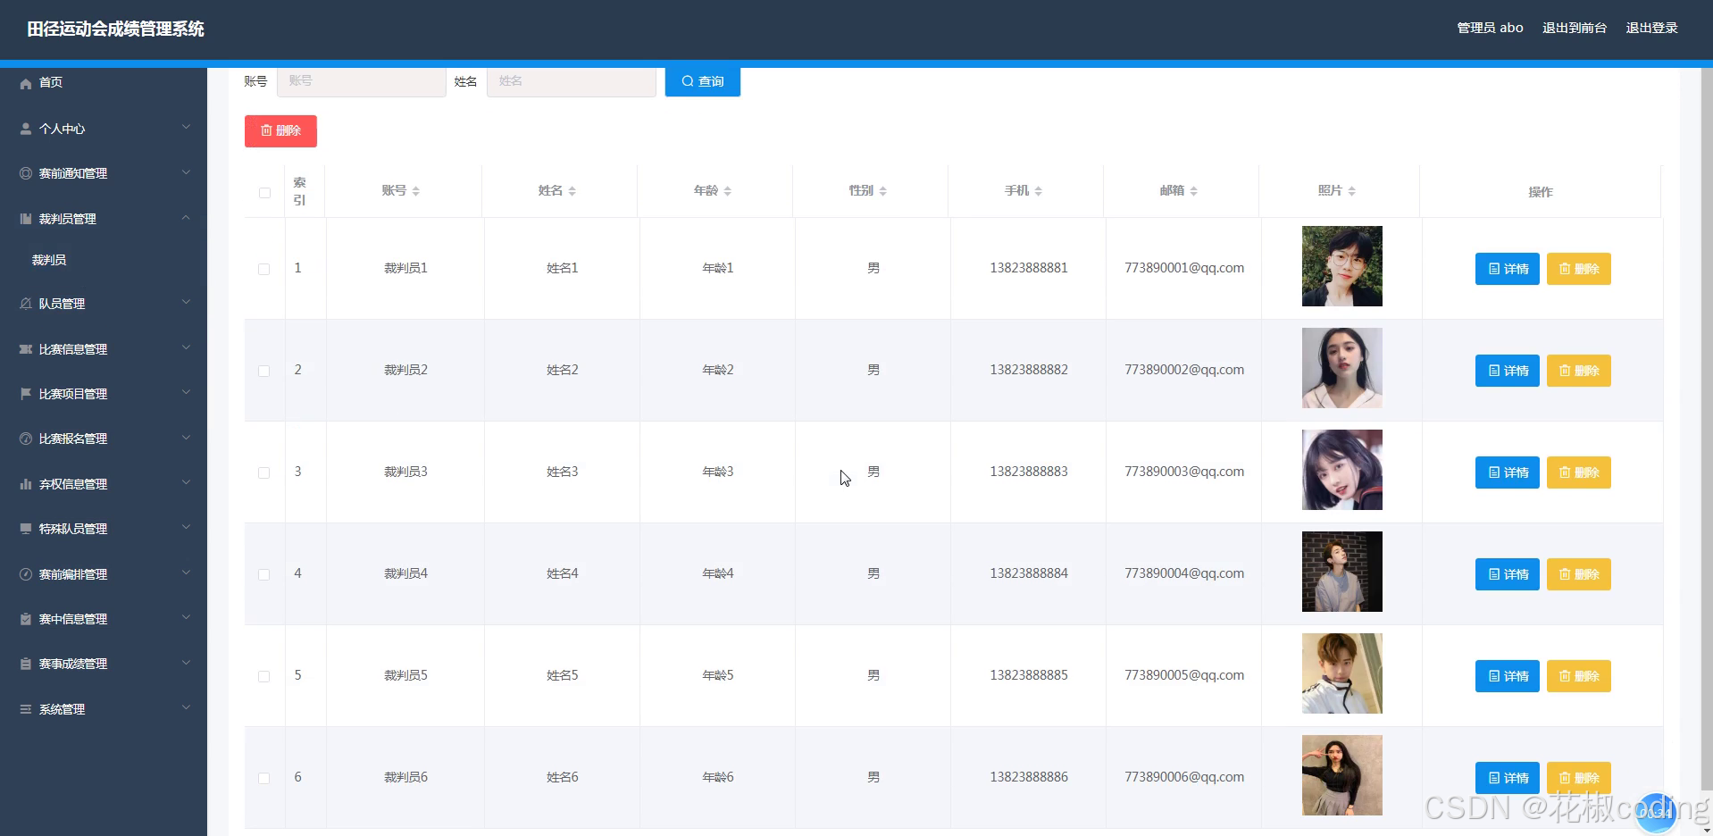This screenshot has height=836, width=1713.
Task: Click the icon beside 特殊队员管理
Action: pos(26,529)
